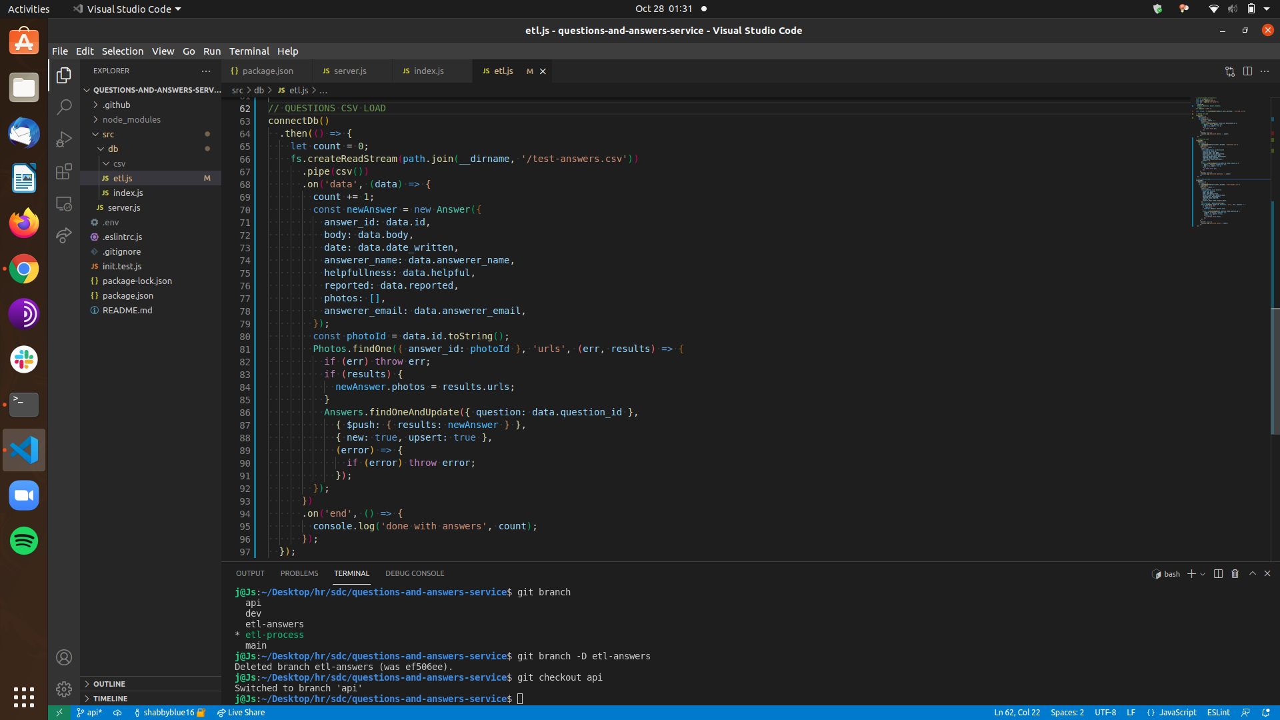Open the OUTPUT panel tab

pyautogui.click(x=250, y=573)
